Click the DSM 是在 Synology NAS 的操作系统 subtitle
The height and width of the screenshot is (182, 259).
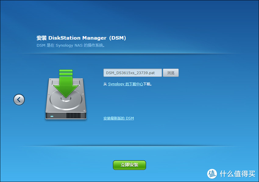coord(71,45)
